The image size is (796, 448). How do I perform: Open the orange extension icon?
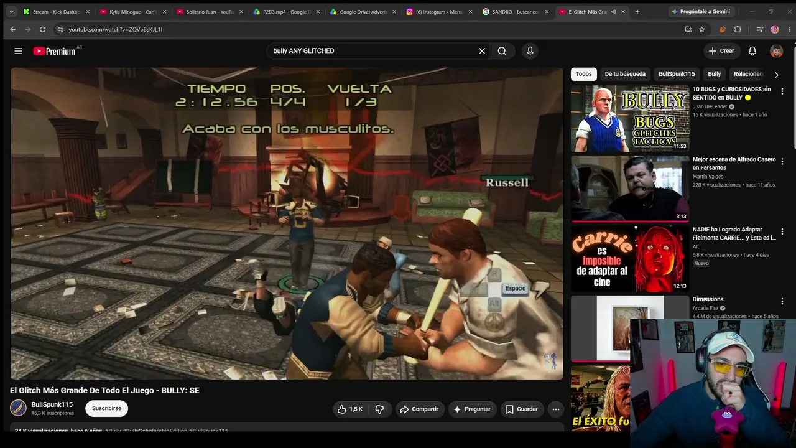pos(723,29)
